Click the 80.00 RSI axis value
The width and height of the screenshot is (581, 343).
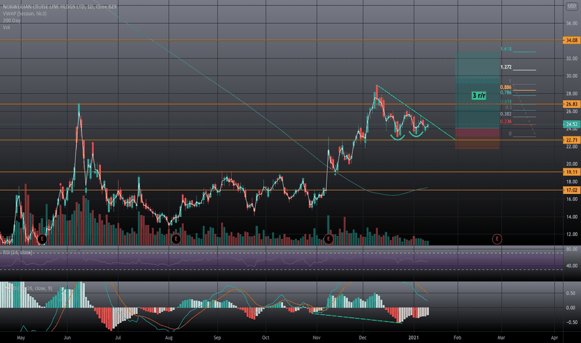tap(572, 249)
